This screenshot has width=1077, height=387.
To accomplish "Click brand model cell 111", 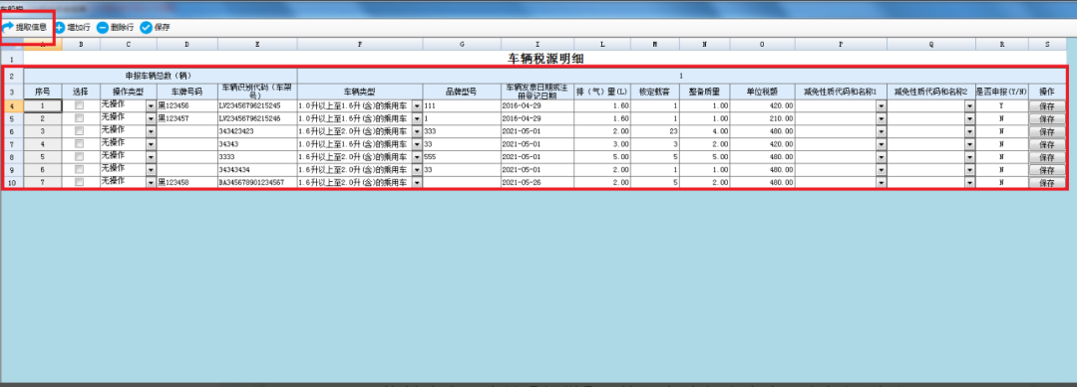I will [x=462, y=106].
